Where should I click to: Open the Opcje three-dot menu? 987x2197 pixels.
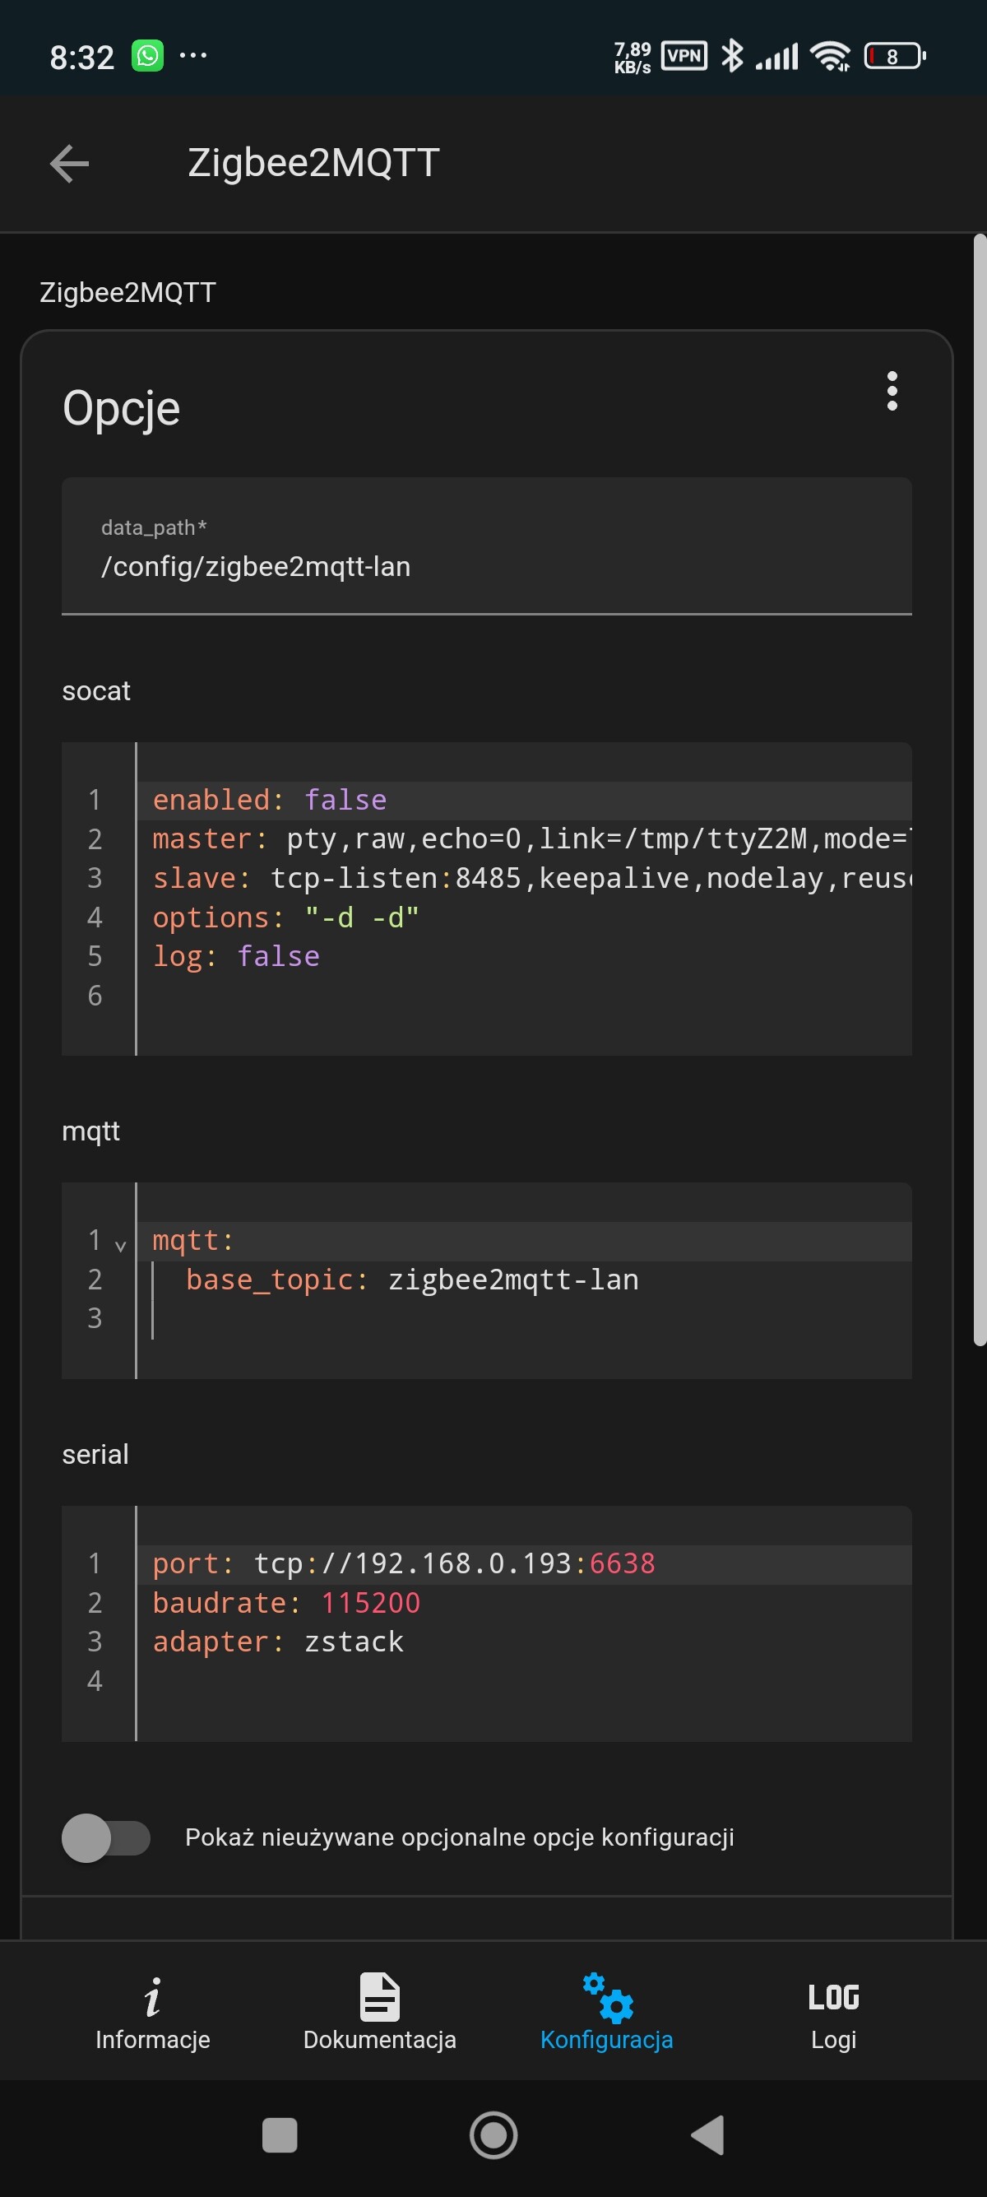[x=892, y=391]
